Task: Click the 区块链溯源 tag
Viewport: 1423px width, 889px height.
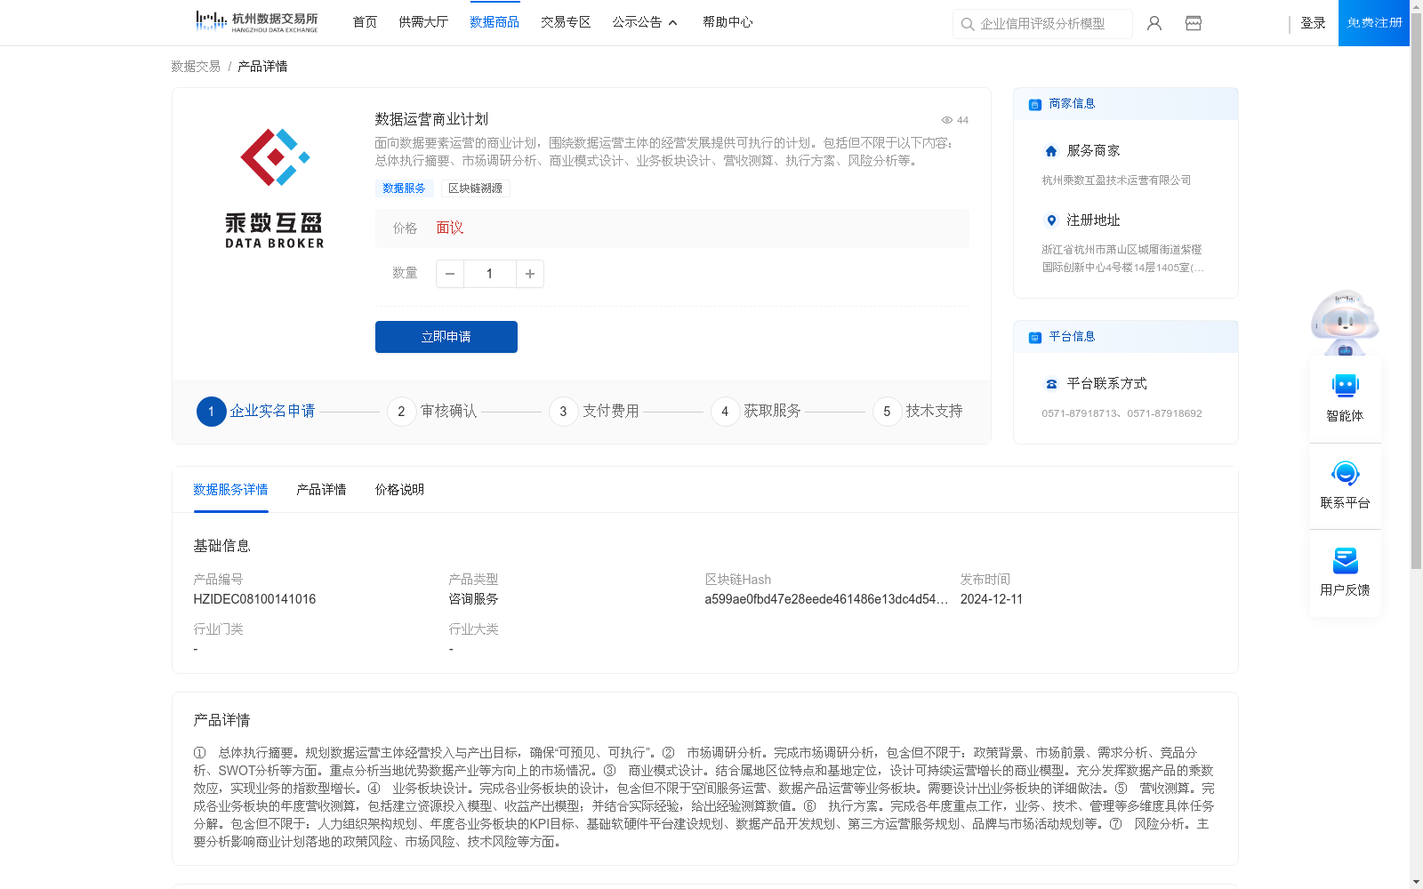Action: click(x=475, y=188)
